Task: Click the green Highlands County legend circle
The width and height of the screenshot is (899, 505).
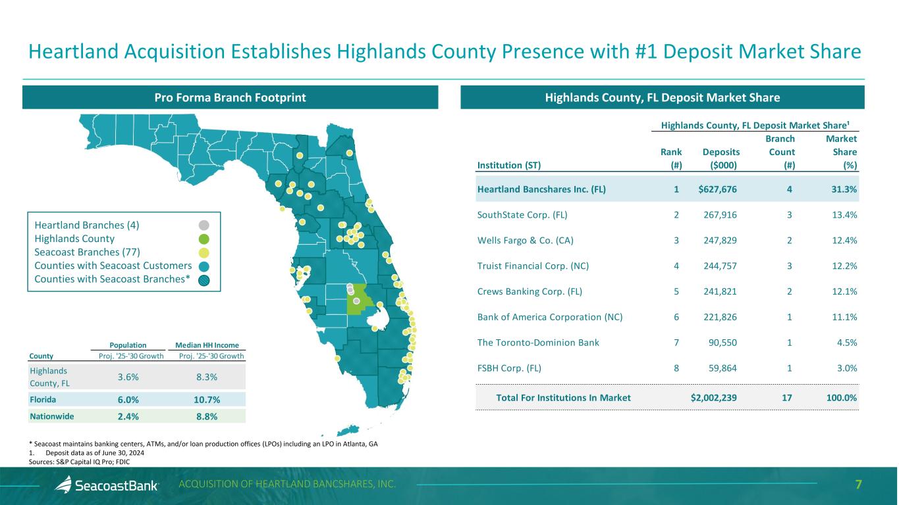Action: point(204,239)
